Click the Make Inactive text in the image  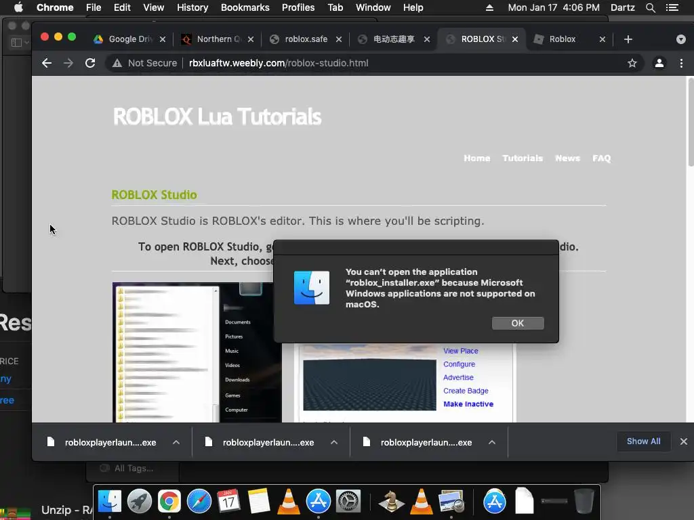[468, 404]
